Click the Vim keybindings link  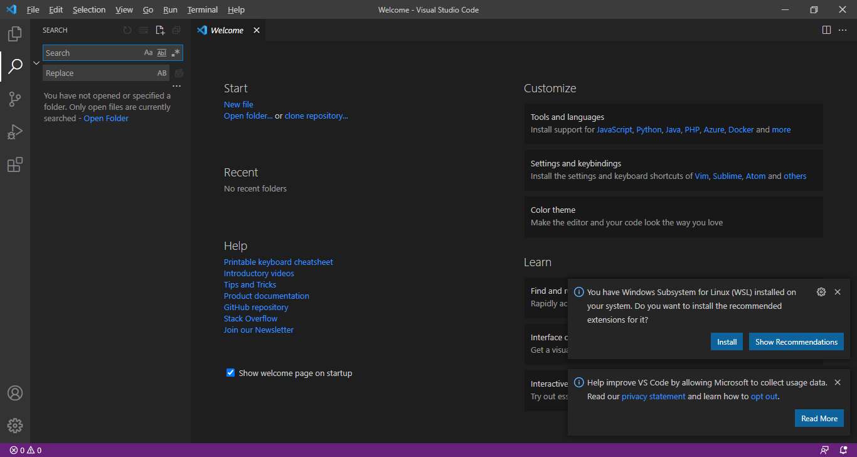coord(701,176)
